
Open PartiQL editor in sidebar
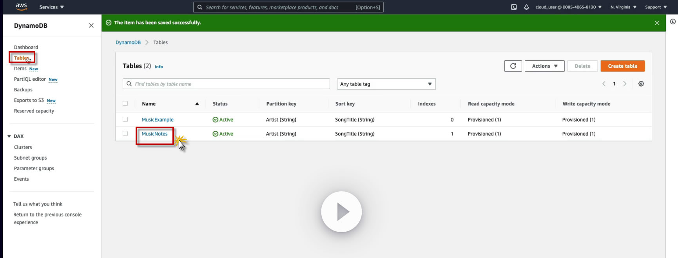(x=30, y=79)
